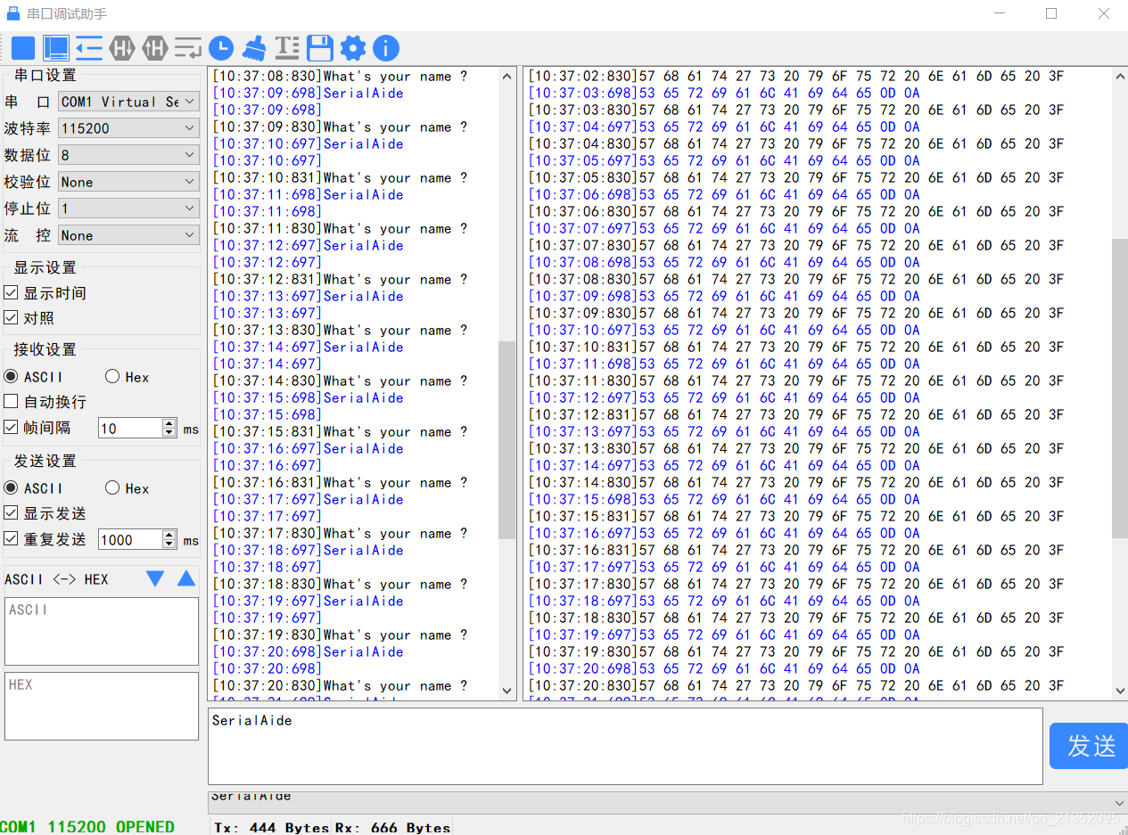Click the second hexagonal H up-arrow icon
The height and width of the screenshot is (835, 1128).
155,48
